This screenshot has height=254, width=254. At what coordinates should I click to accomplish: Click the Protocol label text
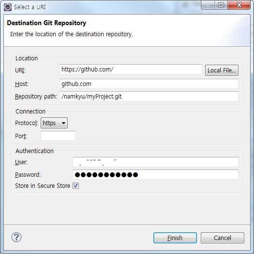(27, 123)
